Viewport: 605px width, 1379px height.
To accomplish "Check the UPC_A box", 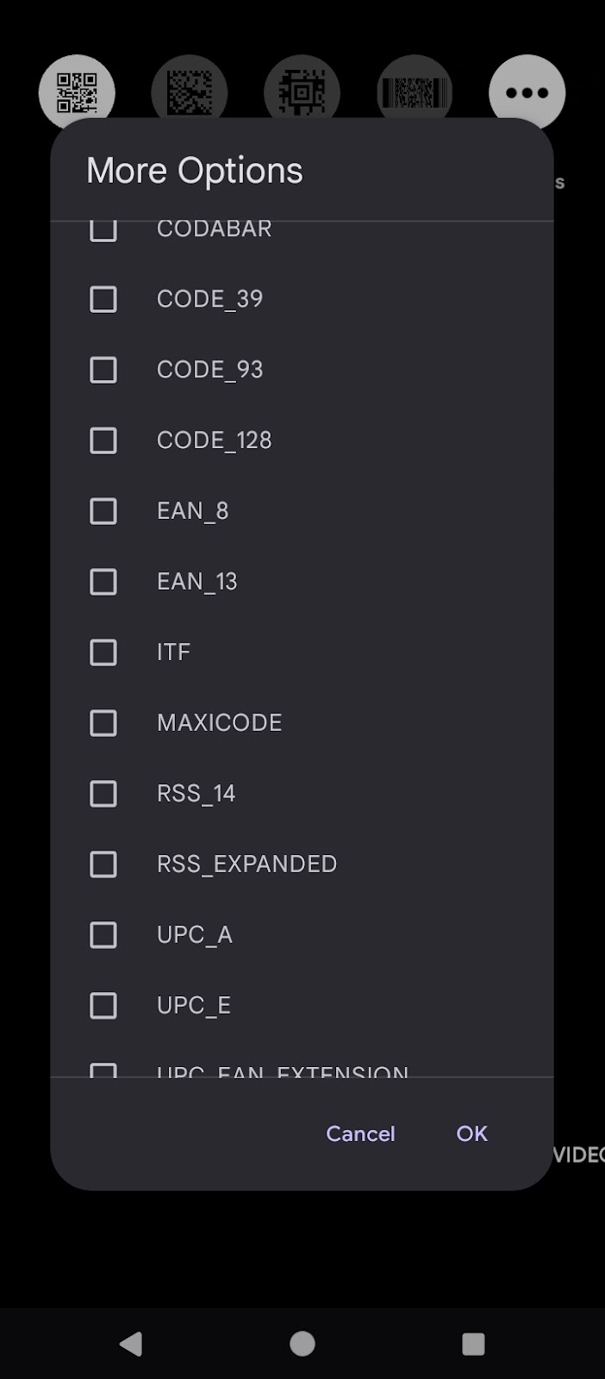I will [103, 935].
